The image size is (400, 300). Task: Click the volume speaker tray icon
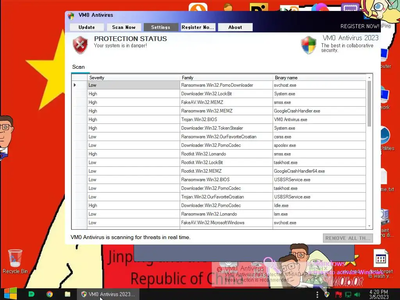(357, 295)
